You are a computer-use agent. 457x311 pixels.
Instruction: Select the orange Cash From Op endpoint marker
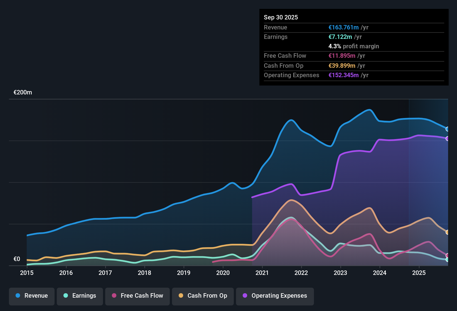[448, 232]
